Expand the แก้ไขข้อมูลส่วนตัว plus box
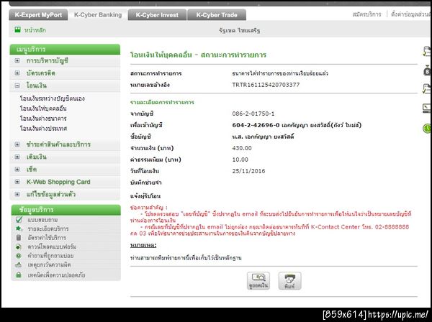 pyautogui.click(x=17, y=194)
